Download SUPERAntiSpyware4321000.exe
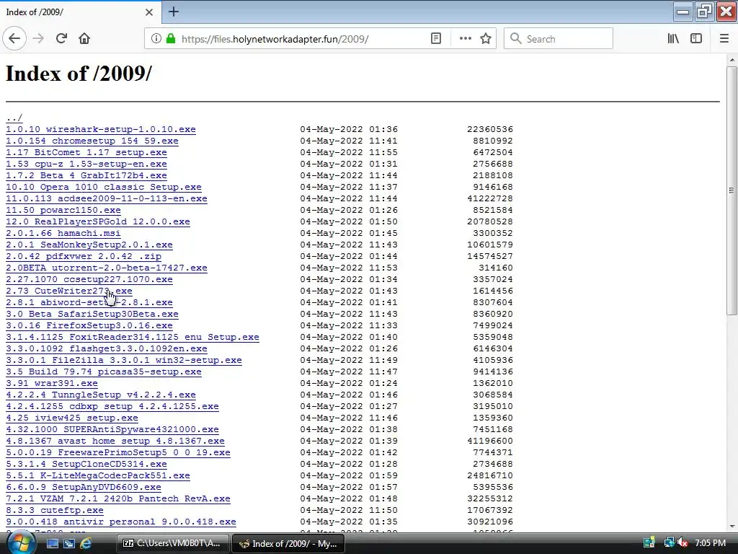Screen dimensions: 738x554 click(x=112, y=429)
